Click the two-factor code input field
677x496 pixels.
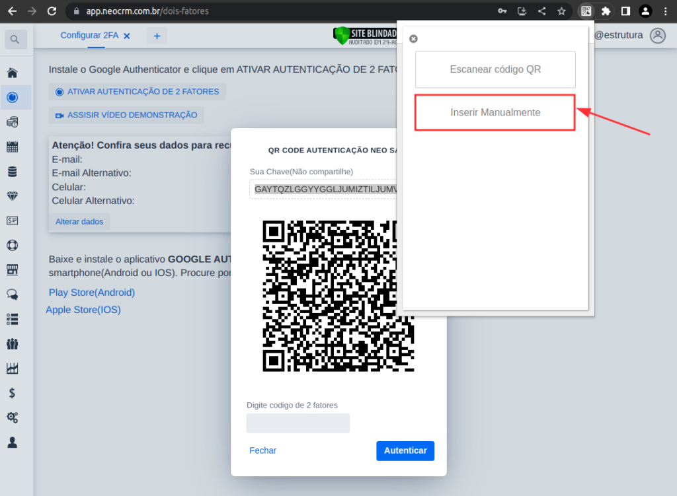298,423
